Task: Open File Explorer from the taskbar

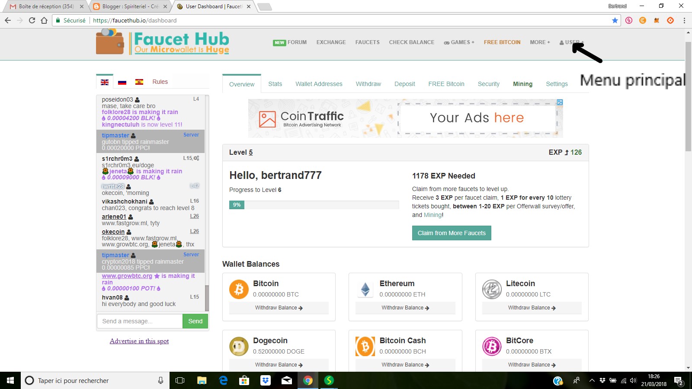Action: point(202,380)
